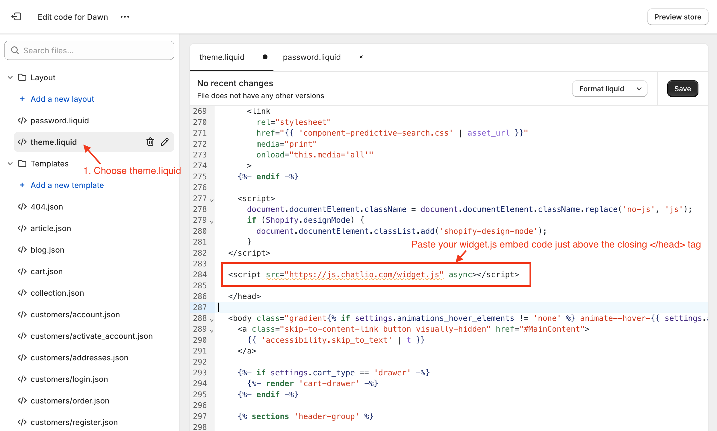Open customers/order.json file
Image resolution: width=717 pixels, height=431 pixels.
[70, 401]
